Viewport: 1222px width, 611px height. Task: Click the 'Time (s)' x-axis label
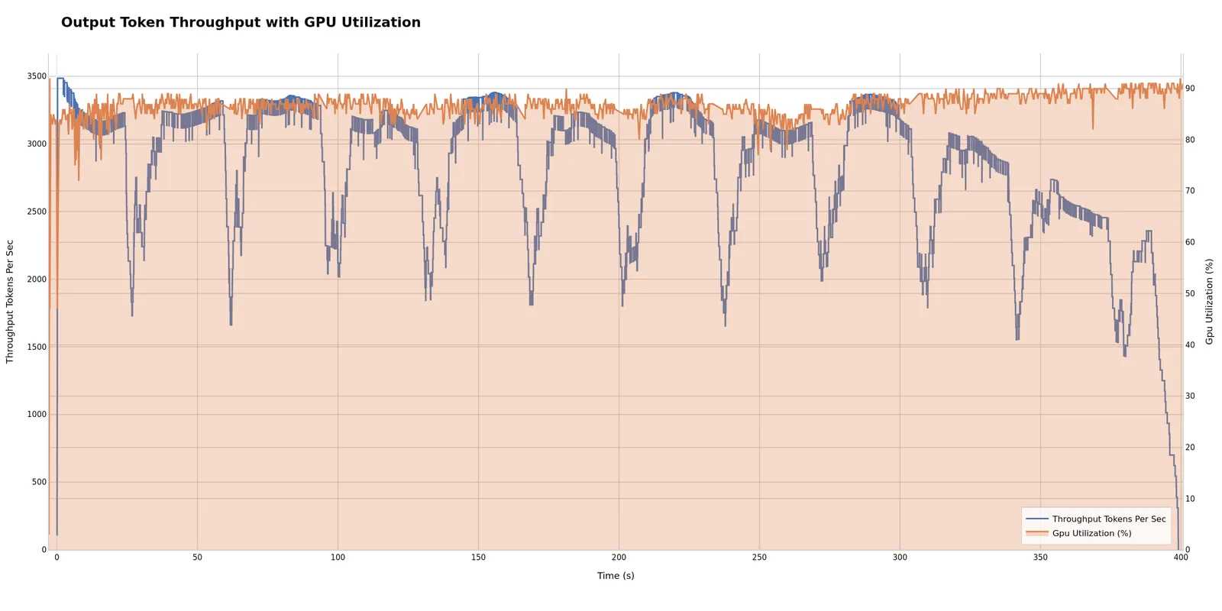pyautogui.click(x=616, y=576)
